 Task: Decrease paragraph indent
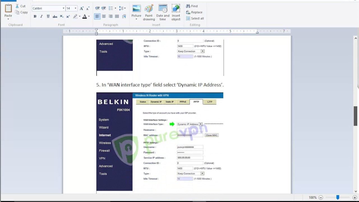(x=97, y=8)
